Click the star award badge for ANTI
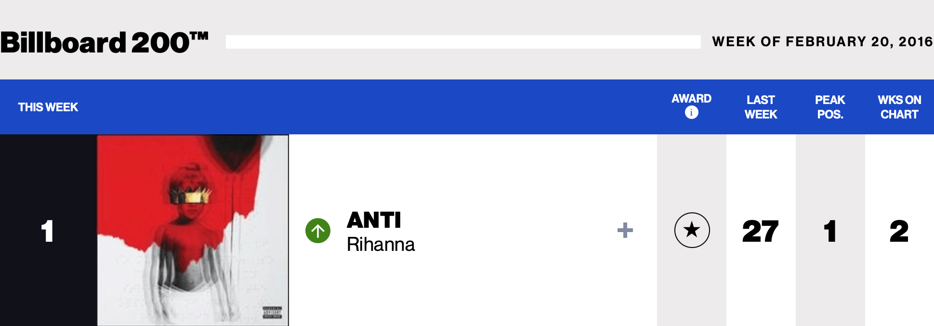 click(692, 230)
